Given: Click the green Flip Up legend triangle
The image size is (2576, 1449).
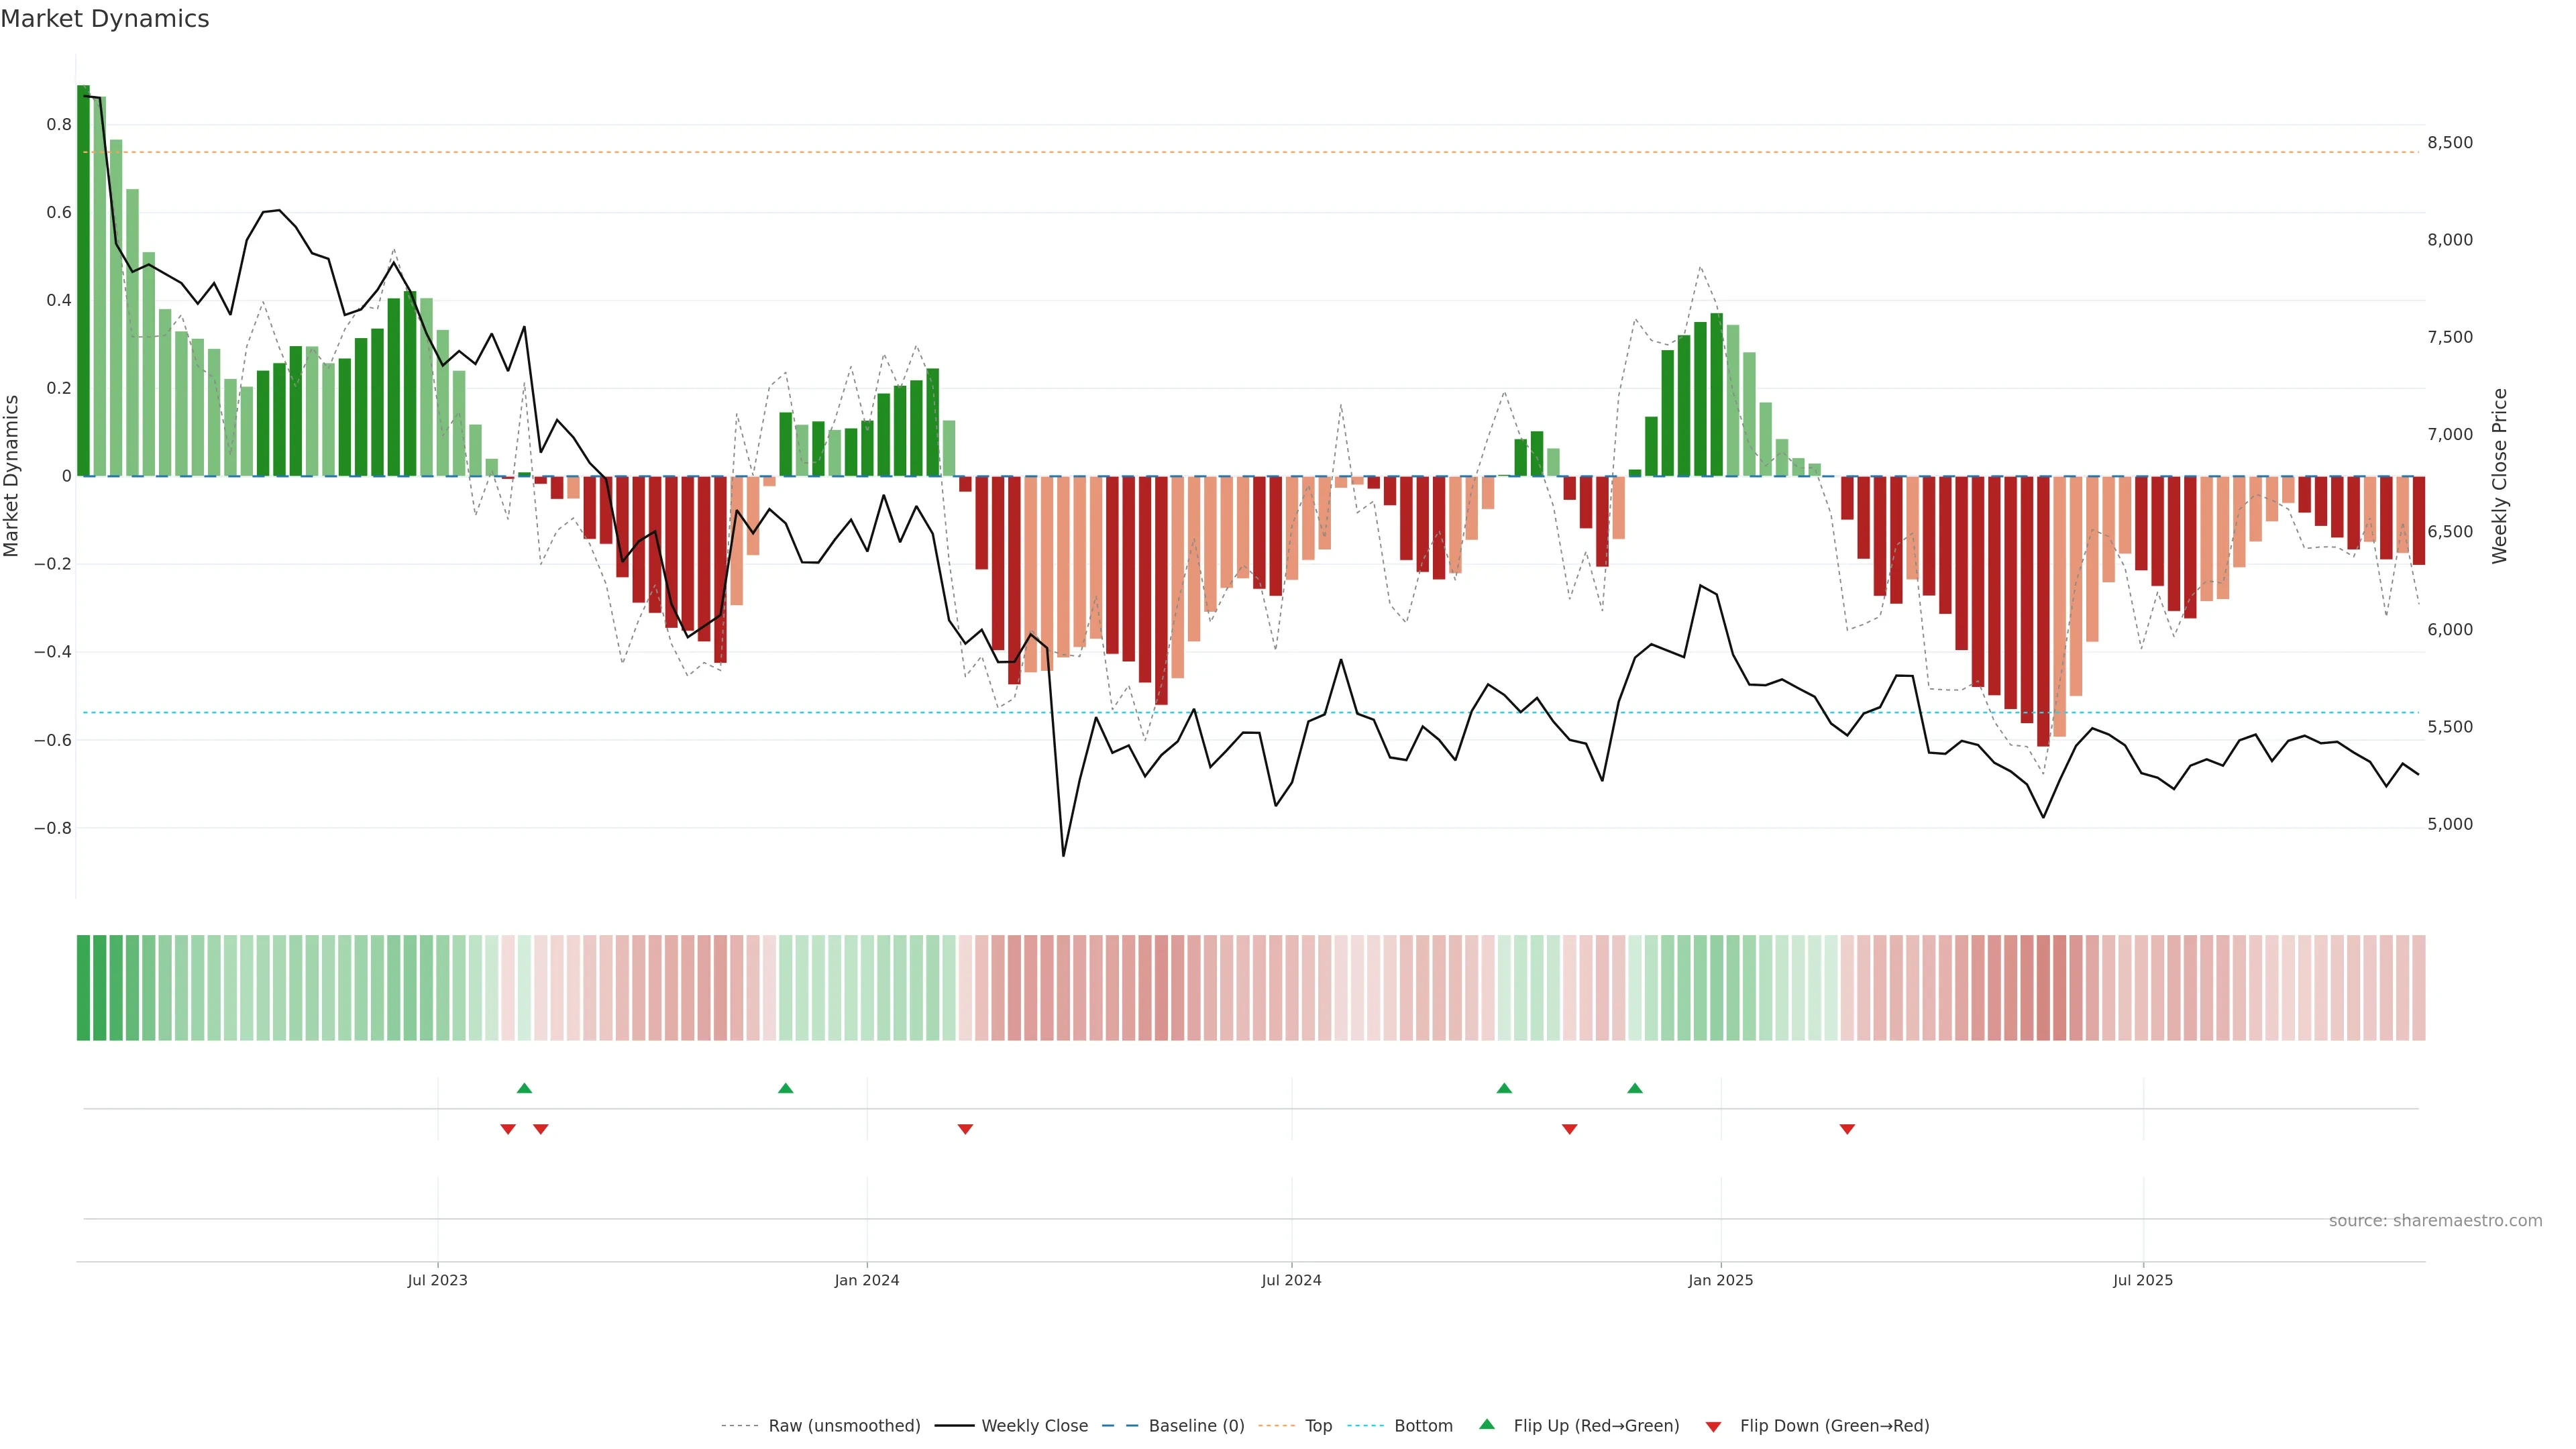Looking at the screenshot, I should 1487,1424.
